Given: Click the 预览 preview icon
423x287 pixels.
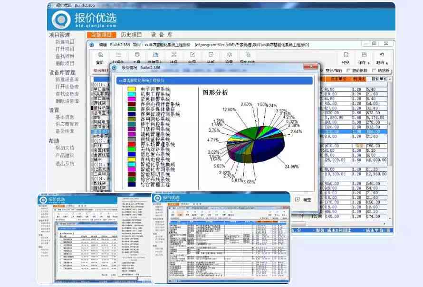Looking at the screenshot, I should [346, 55].
